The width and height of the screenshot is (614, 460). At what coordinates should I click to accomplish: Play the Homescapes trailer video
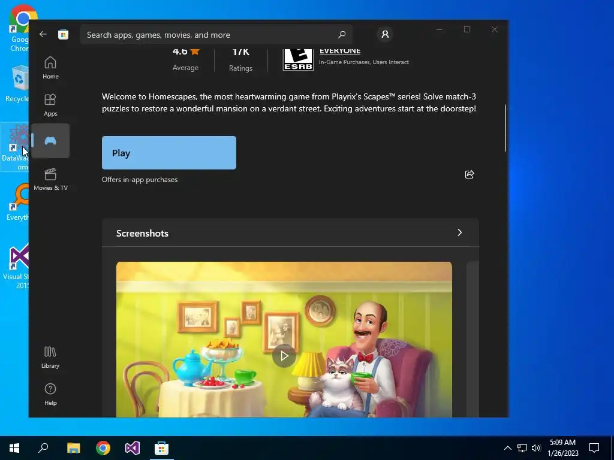284,356
